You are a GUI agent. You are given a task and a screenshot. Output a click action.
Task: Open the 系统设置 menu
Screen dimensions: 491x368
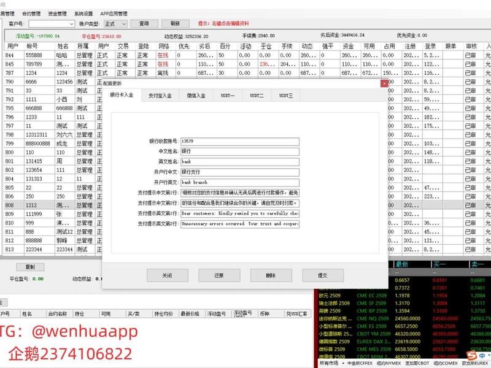pos(83,13)
